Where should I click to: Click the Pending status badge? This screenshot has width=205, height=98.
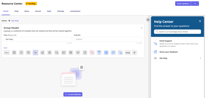pos(31,4)
